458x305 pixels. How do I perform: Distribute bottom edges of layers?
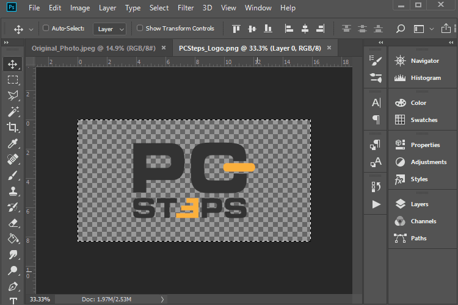point(378,29)
